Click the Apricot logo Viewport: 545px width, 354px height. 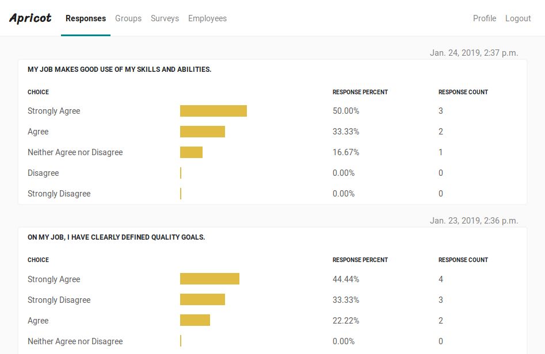pos(31,18)
